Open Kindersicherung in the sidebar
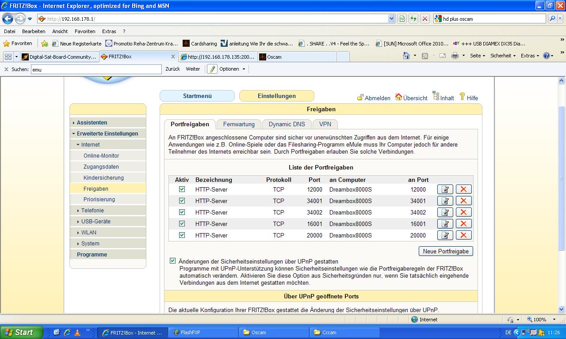This screenshot has width=566, height=339. [x=103, y=177]
